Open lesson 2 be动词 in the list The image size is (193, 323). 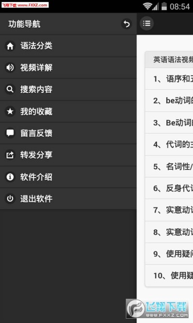pyautogui.click(x=169, y=101)
